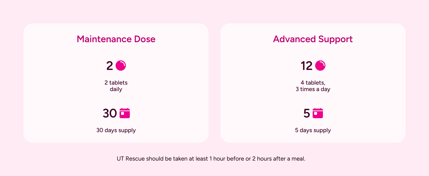Click the "2 tablets daily" description
Image resolution: width=429 pixels, height=176 pixels.
pyautogui.click(x=116, y=86)
